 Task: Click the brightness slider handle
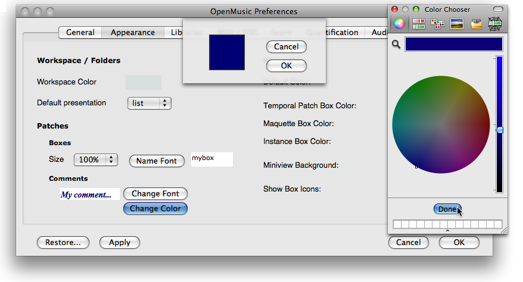[x=499, y=130]
